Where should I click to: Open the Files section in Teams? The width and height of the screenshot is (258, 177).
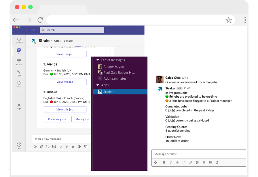point(19,84)
